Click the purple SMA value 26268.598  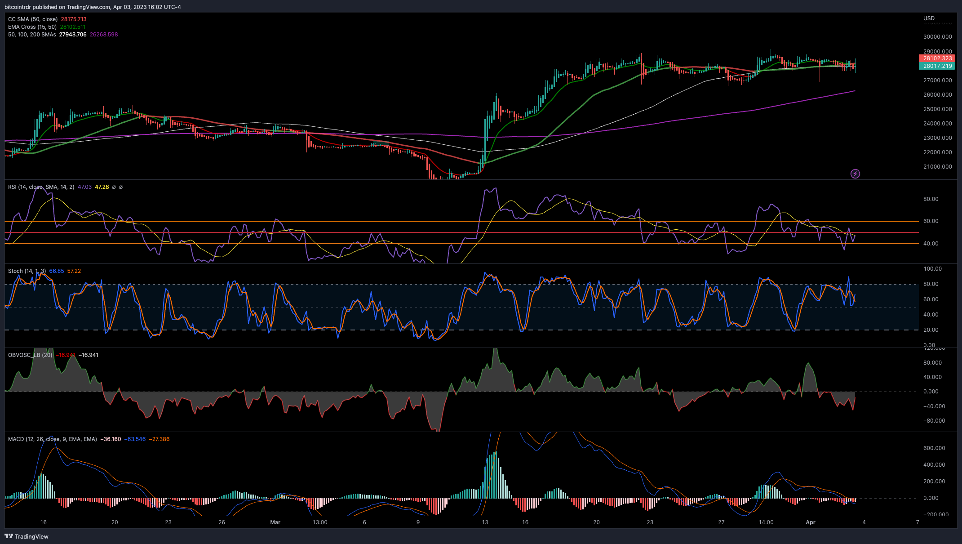(104, 35)
